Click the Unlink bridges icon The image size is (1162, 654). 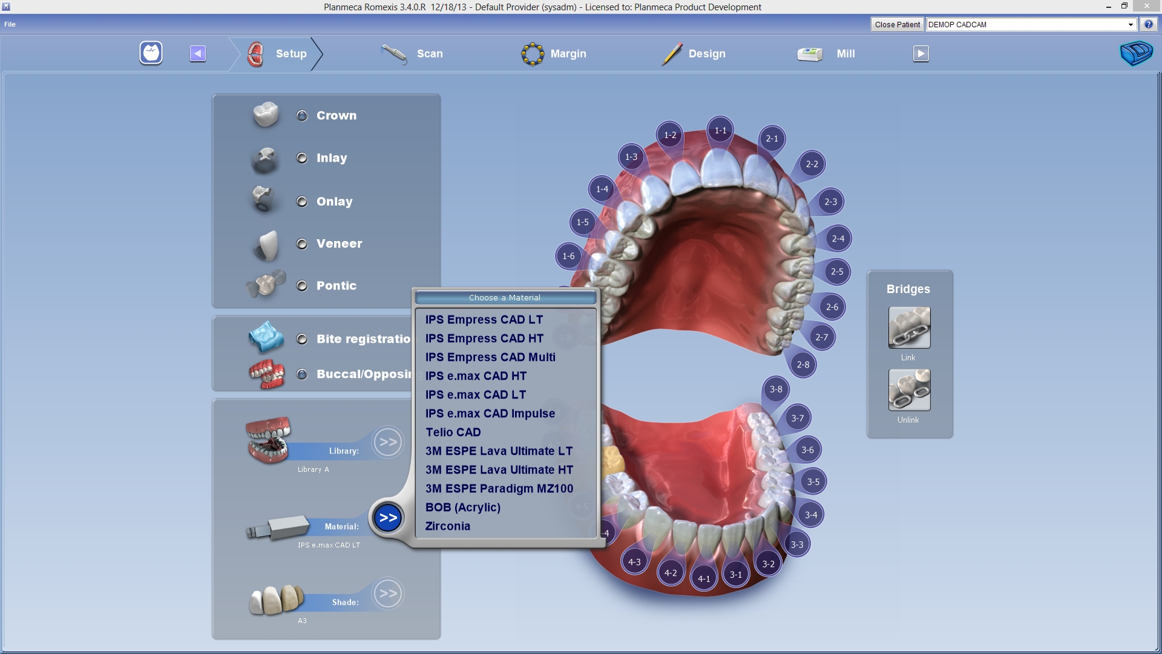click(909, 390)
